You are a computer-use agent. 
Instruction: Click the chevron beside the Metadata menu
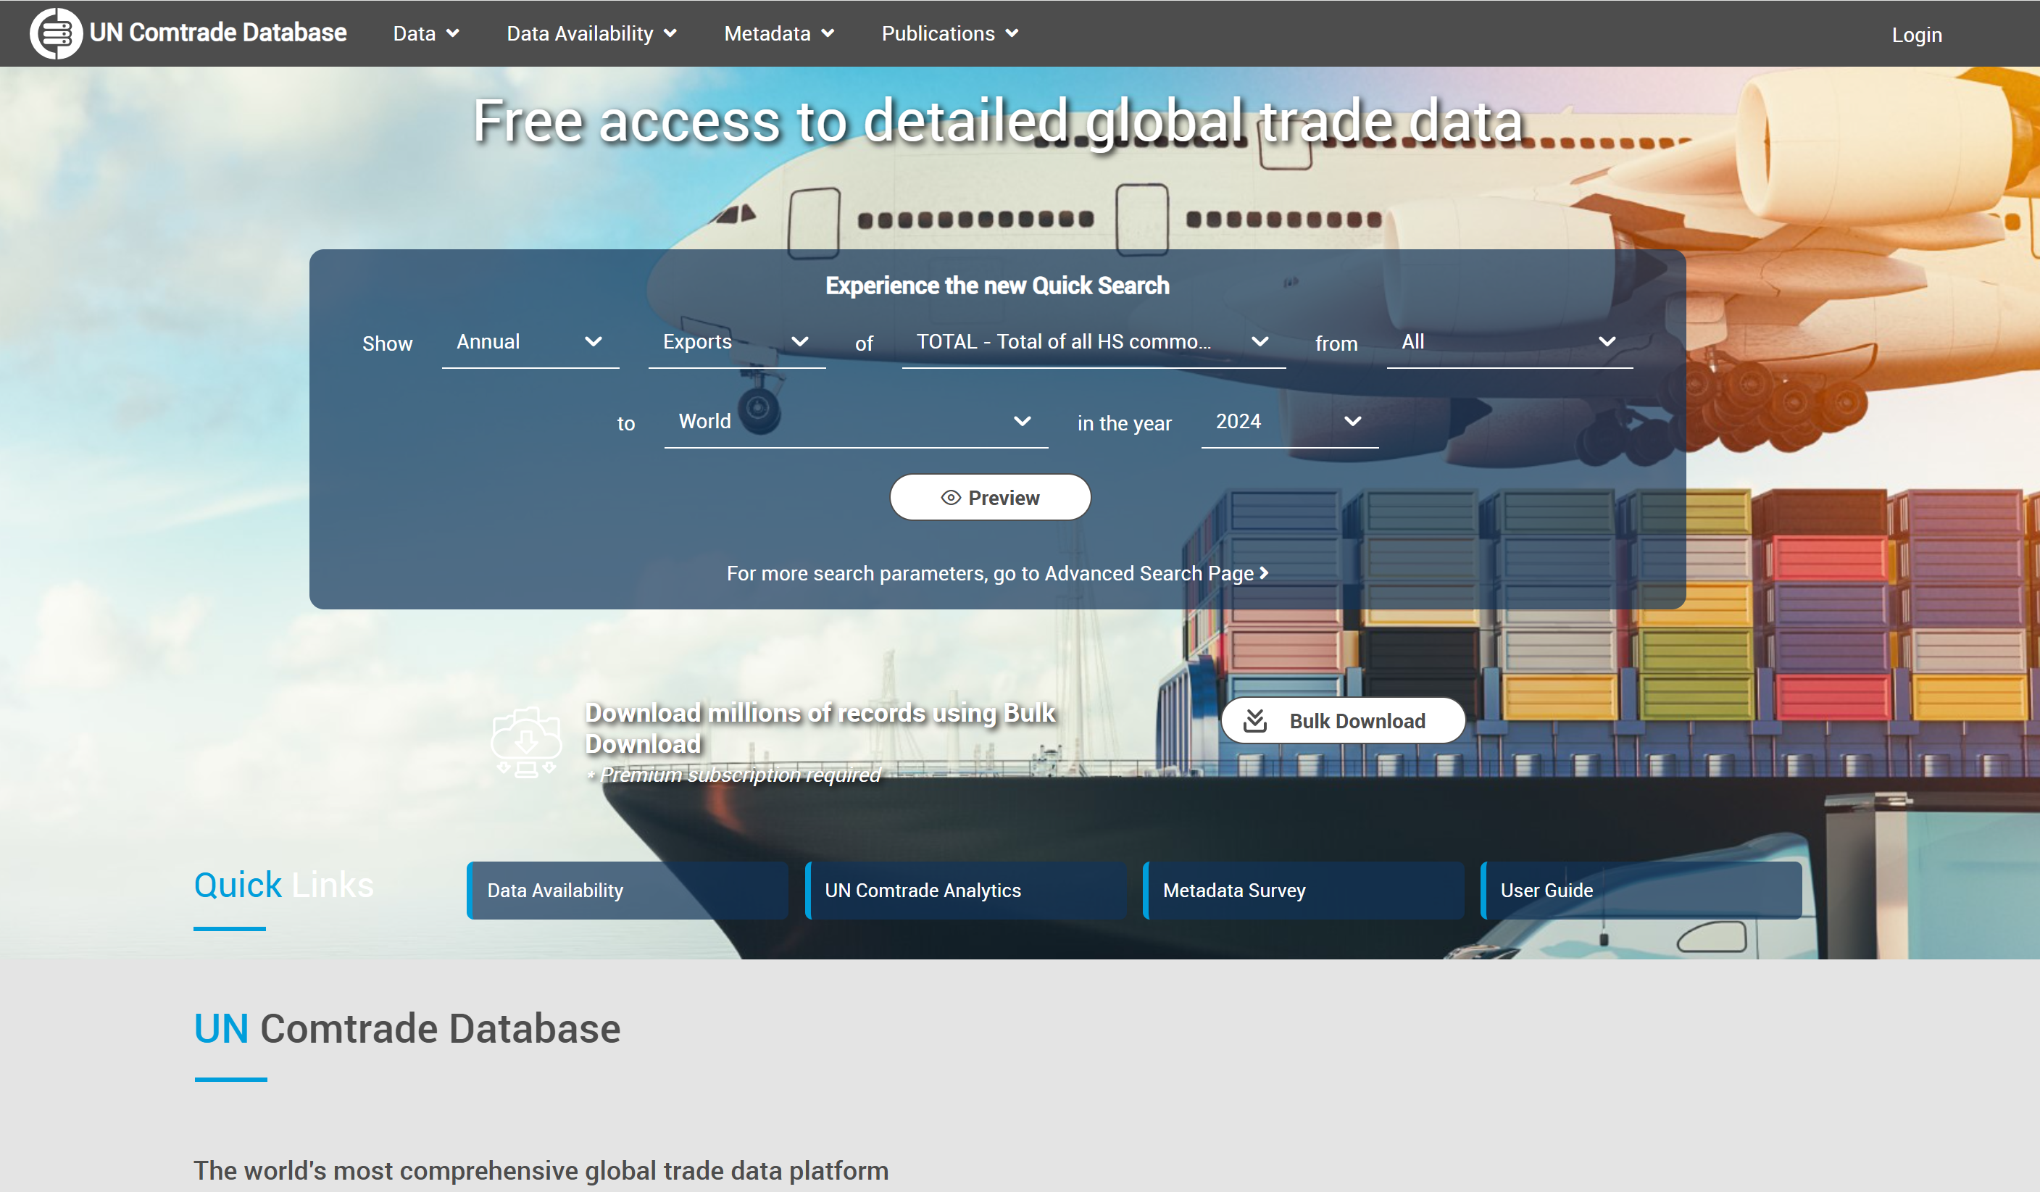click(828, 33)
